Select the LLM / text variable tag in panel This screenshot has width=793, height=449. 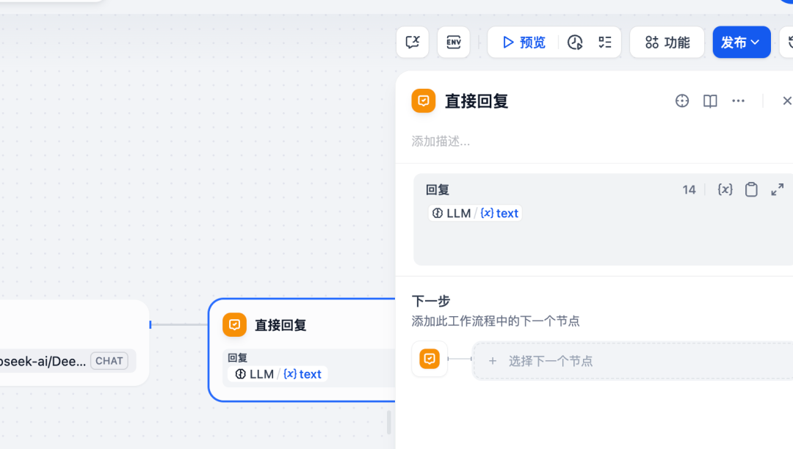point(475,213)
